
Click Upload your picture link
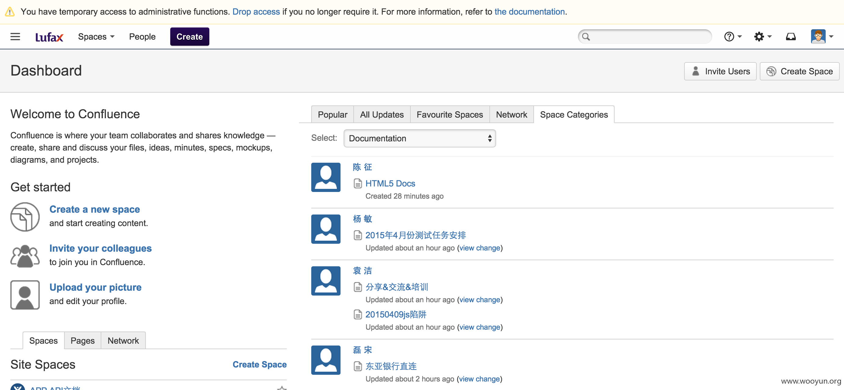[x=95, y=287]
